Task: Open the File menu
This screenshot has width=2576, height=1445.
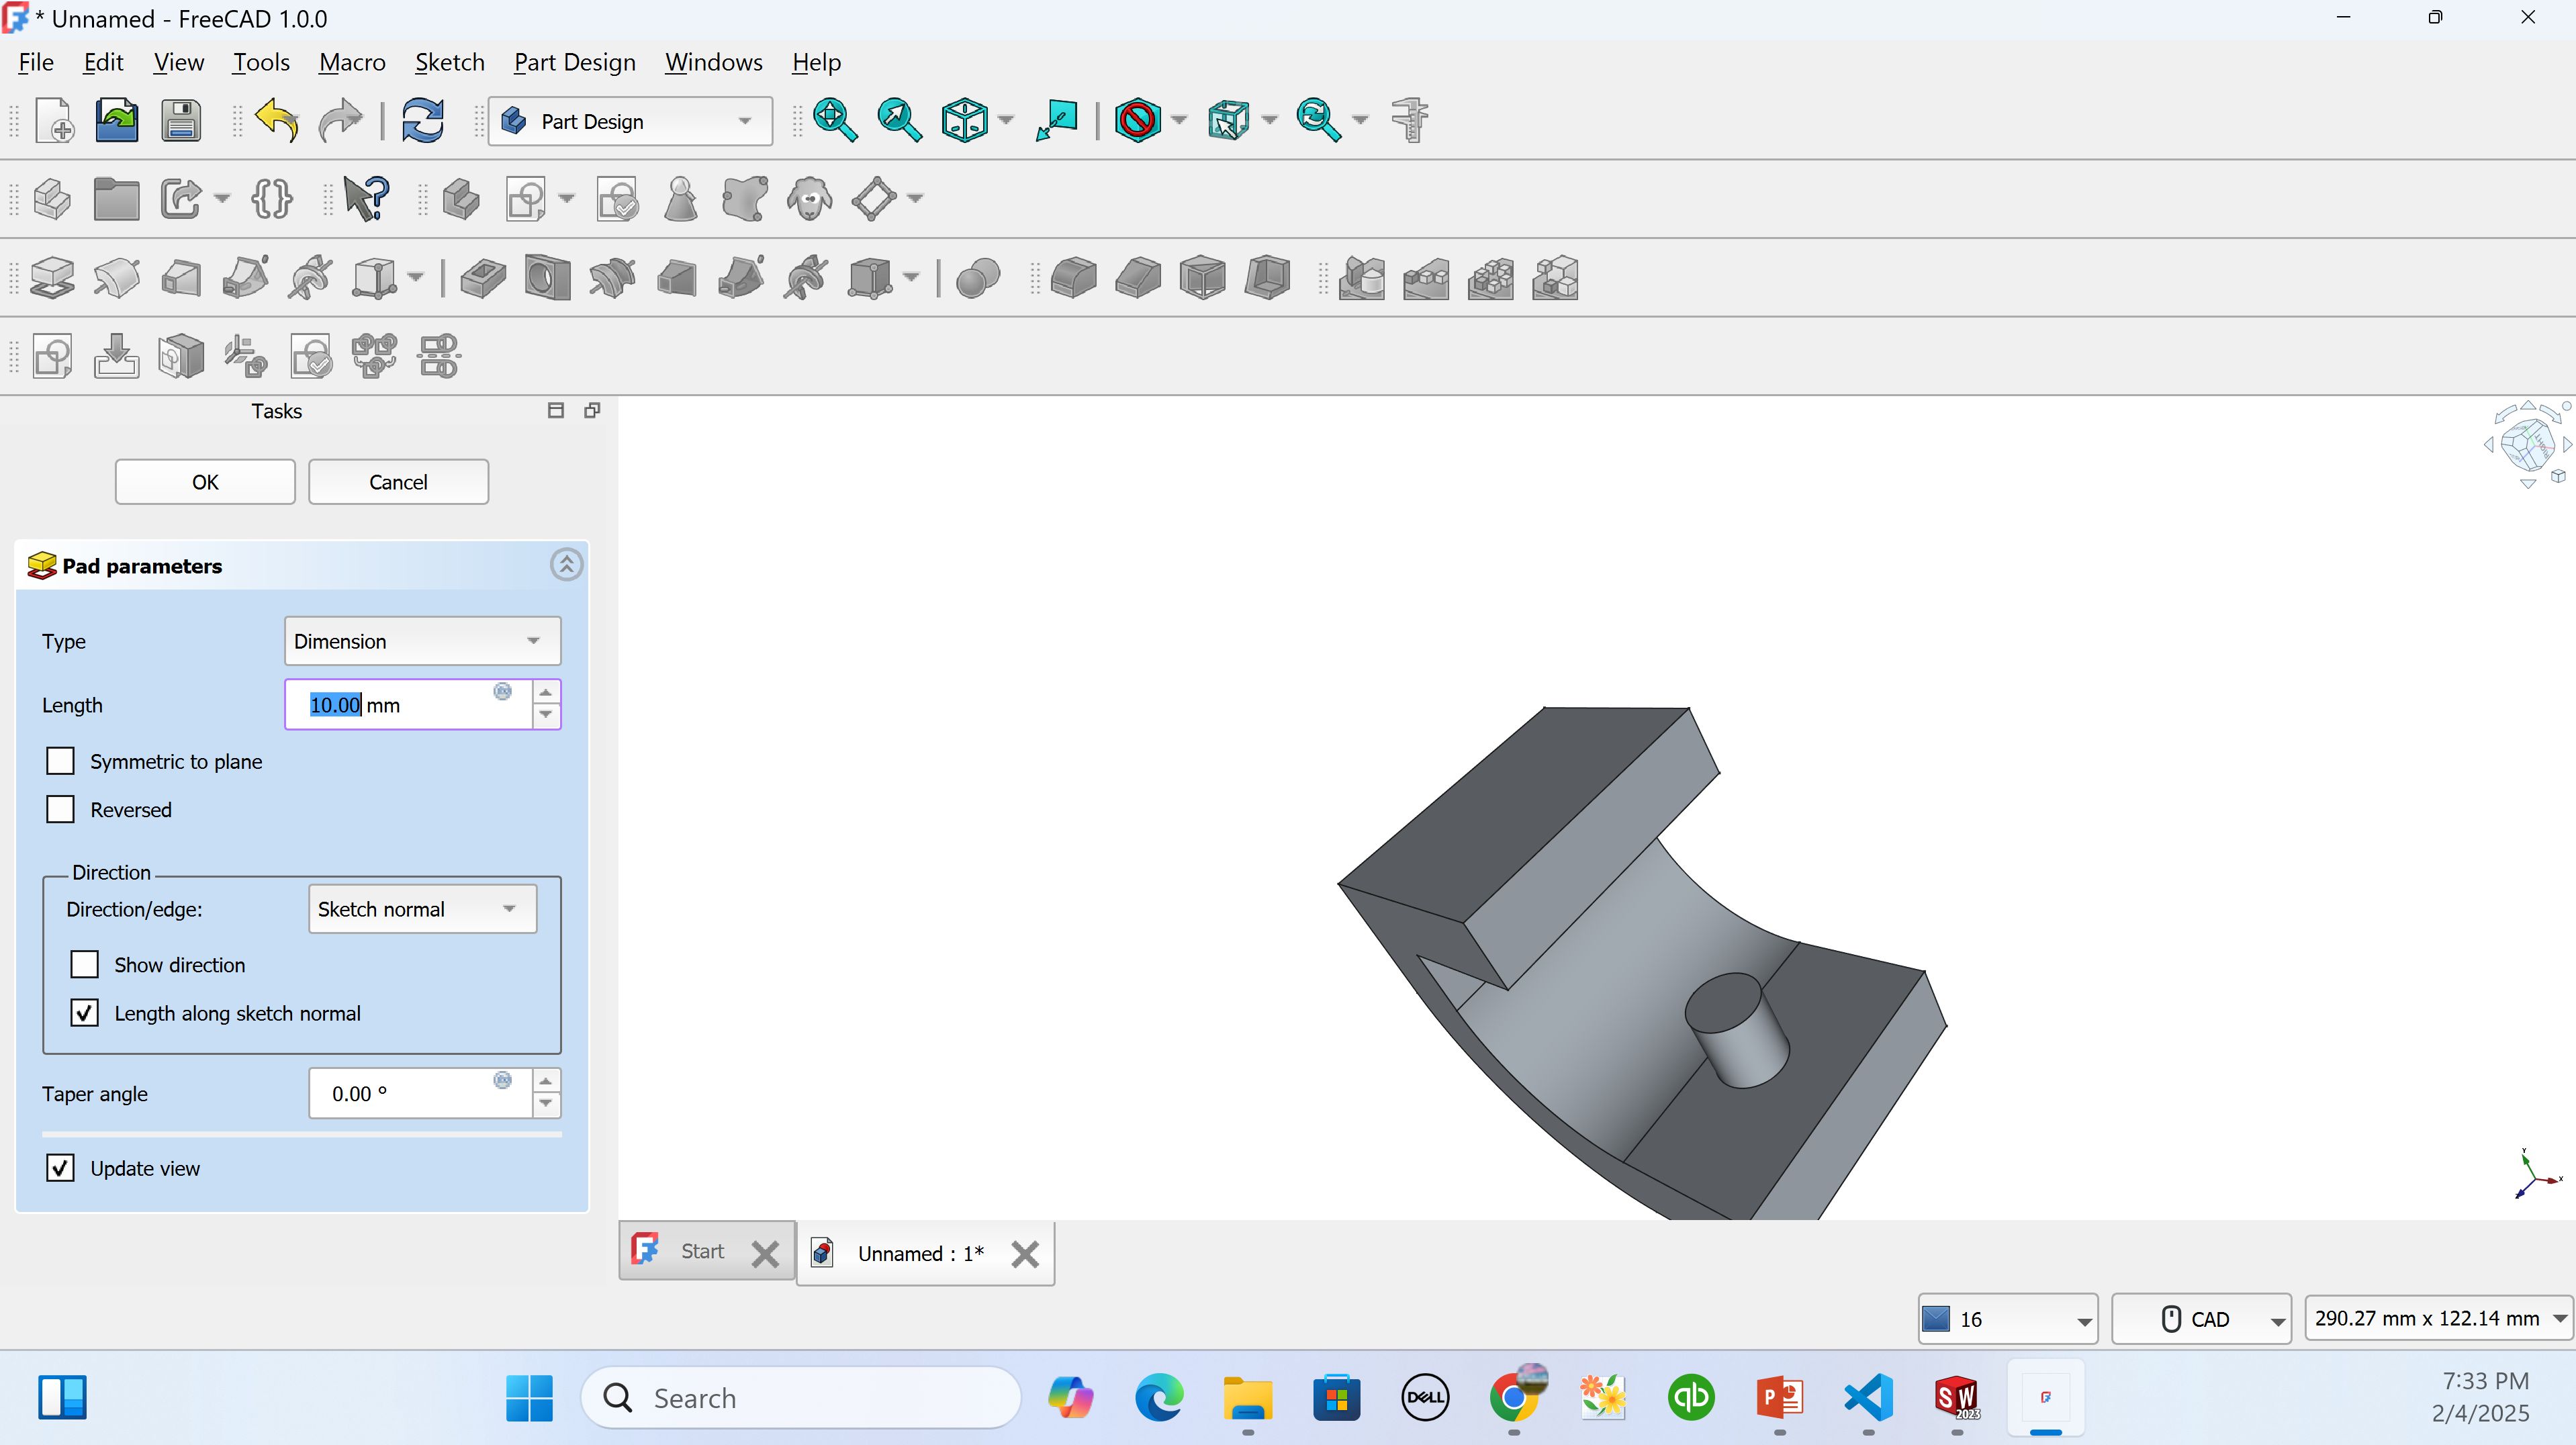Action: [36, 62]
